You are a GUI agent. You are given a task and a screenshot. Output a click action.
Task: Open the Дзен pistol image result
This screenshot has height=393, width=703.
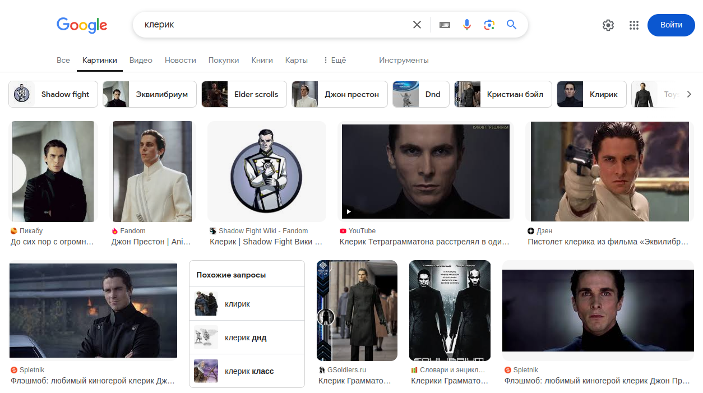610,172
